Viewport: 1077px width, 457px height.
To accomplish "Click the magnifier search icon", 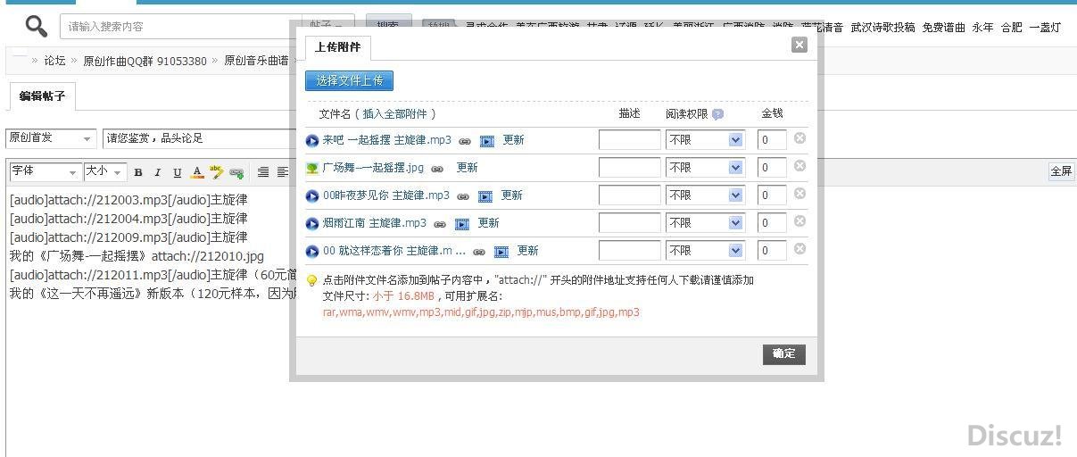I will pos(37,26).
